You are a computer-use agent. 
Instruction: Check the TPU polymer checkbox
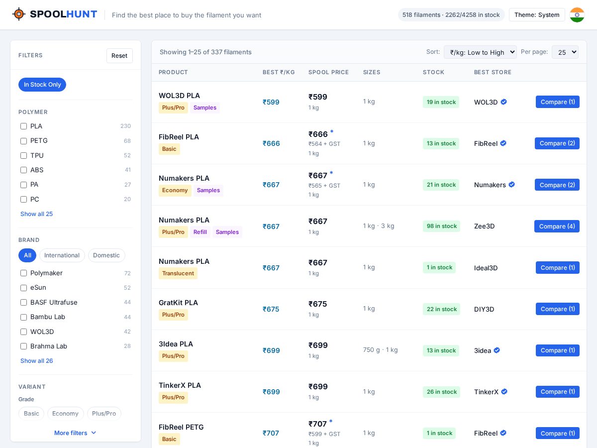(23, 155)
